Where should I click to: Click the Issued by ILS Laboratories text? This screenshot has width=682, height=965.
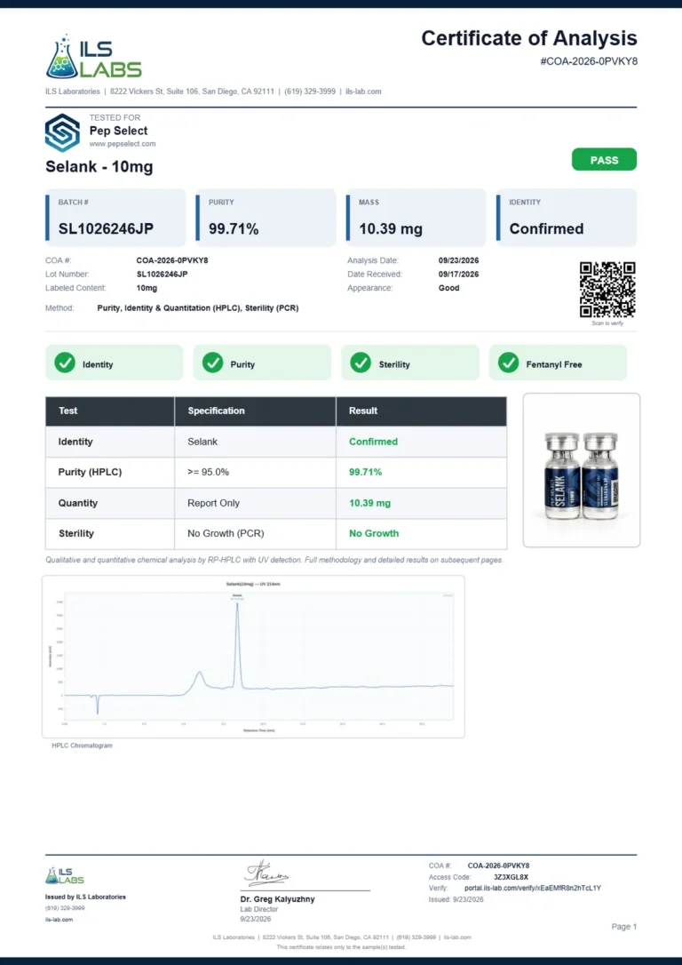85,897
